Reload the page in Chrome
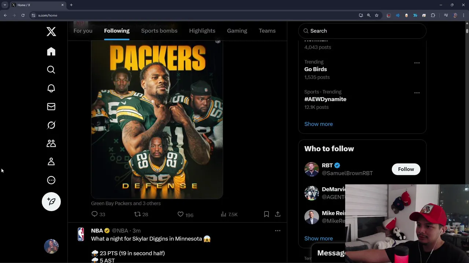Image resolution: width=469 pixels, height=263 pixels. (x=23, y=15)
